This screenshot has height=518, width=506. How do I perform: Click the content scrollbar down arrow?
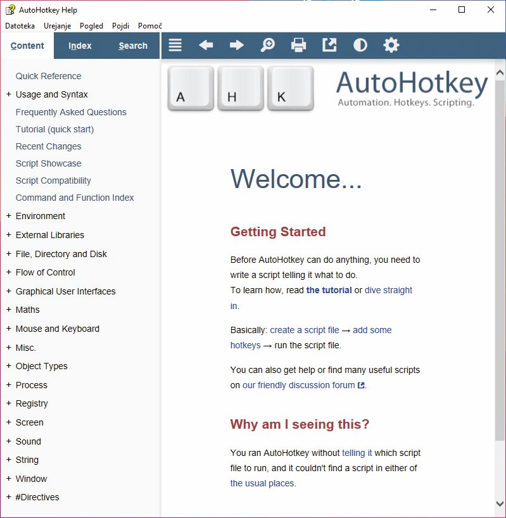pyautogui.click(x=500, y=504)
